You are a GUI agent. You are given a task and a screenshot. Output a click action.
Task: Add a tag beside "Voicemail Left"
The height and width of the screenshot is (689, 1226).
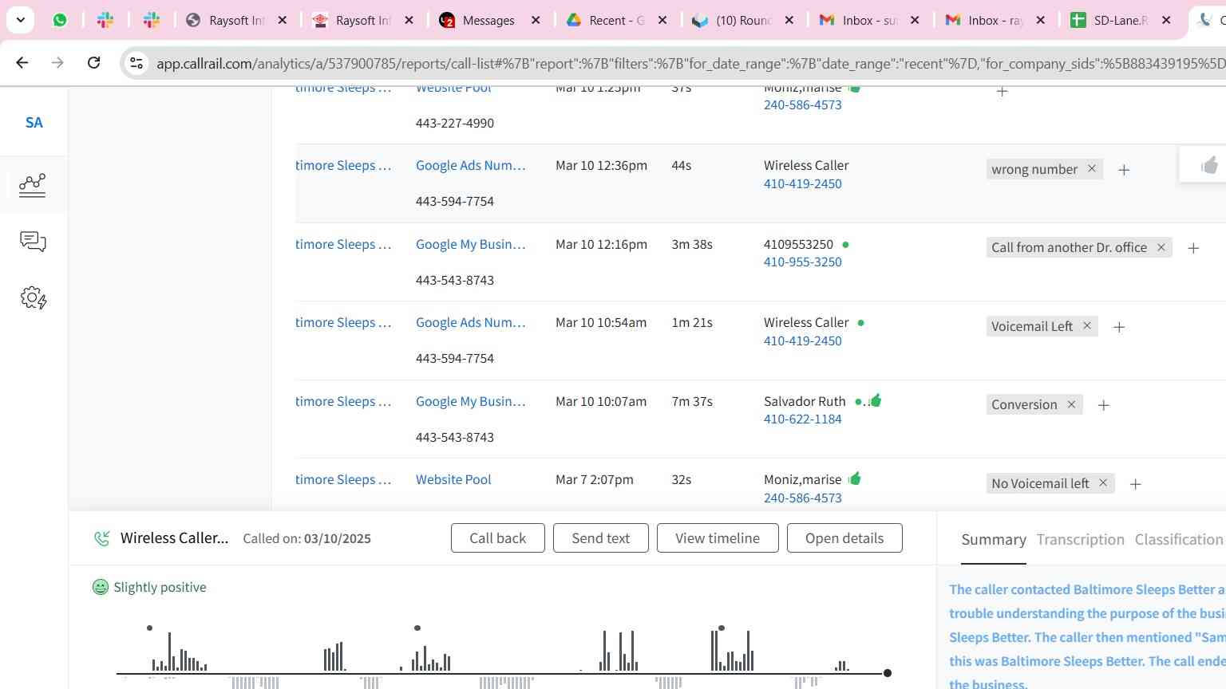pos(1119,327)
